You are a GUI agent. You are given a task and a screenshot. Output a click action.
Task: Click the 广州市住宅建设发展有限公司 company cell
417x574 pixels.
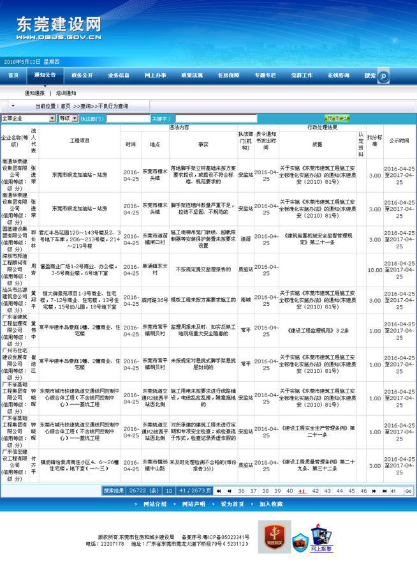[15, 364]
